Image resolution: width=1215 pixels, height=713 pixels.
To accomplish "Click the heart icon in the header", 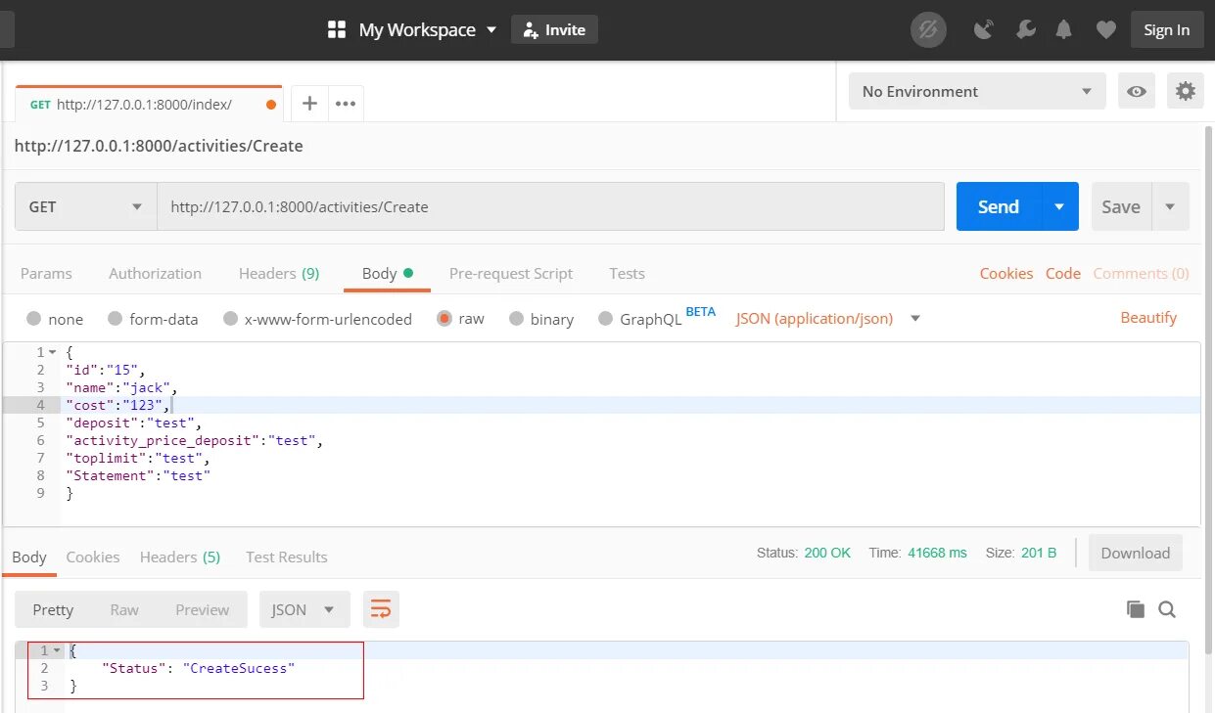I will pos(1105,30).
